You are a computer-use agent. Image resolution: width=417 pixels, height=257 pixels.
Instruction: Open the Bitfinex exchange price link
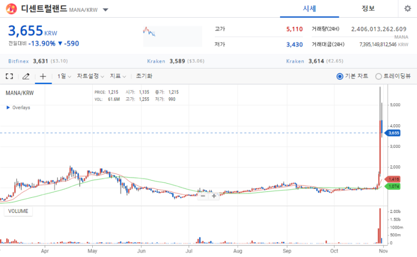pos(38,61)
